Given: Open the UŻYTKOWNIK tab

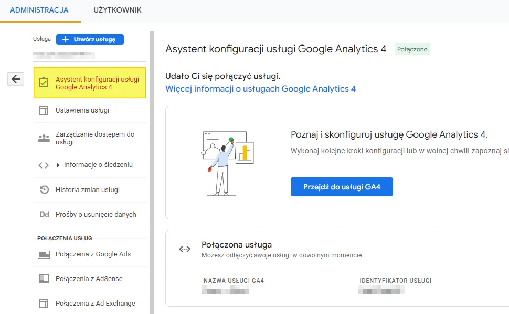Looking at the screenshot, I should click(x=118, y=10).
